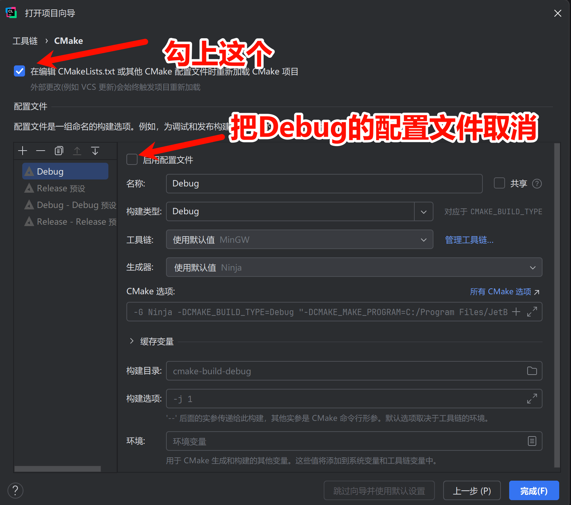Duplicate the Debug profile with the copy icon
This screenshot has width=571, height=505.
(59, 151)
